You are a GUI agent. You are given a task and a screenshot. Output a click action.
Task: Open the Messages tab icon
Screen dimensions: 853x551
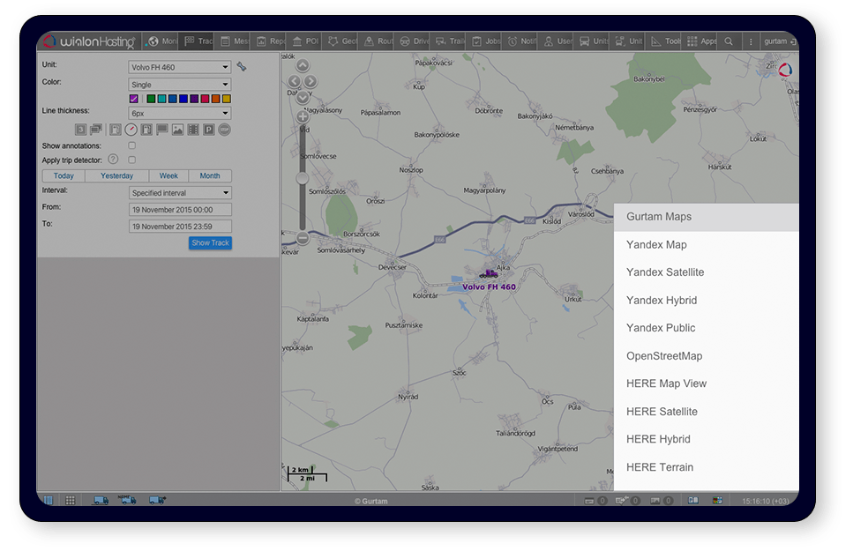pos(225,41)
